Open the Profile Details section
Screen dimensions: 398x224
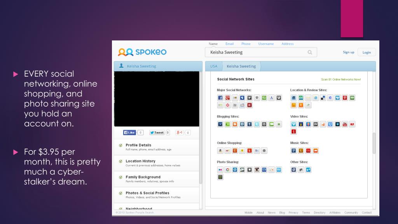[157, 147]
